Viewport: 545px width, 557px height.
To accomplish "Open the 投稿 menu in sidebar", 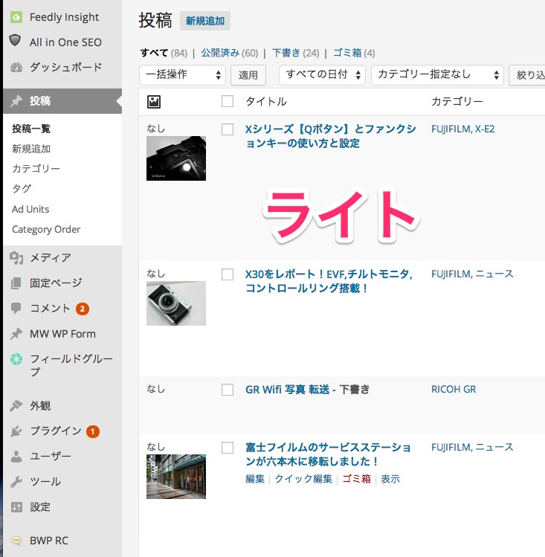I will tap(62, 101).
